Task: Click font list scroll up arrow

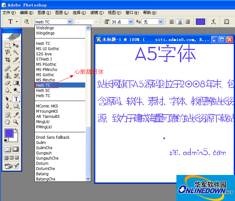Action: point(88,28)
